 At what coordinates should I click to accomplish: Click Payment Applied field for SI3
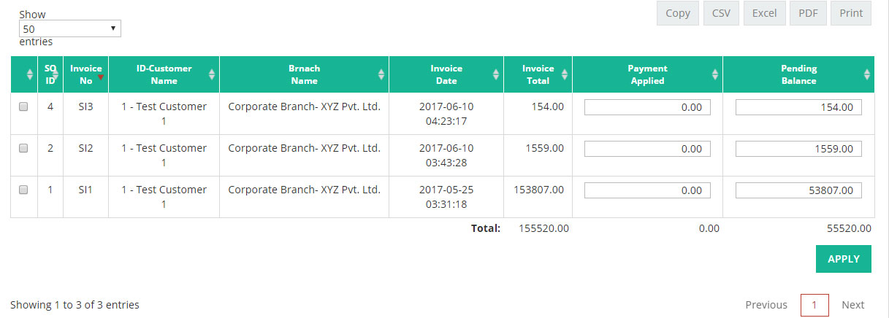(x=647, y=107)
